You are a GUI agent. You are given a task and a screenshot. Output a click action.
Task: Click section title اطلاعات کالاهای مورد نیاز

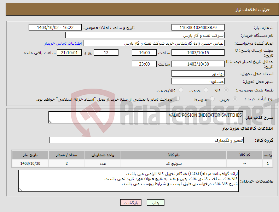click(248, 128)
